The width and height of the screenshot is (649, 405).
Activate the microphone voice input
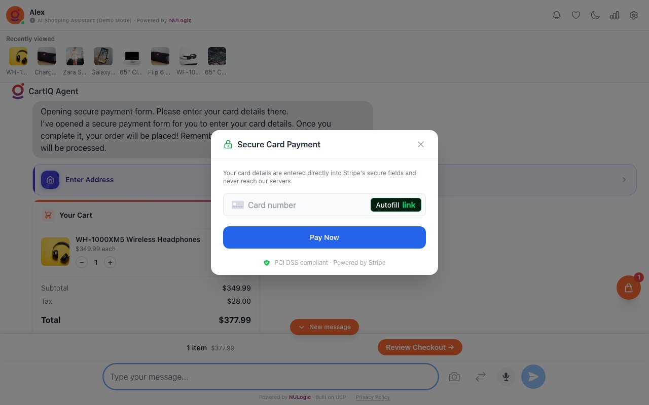[x=506, y=377]
